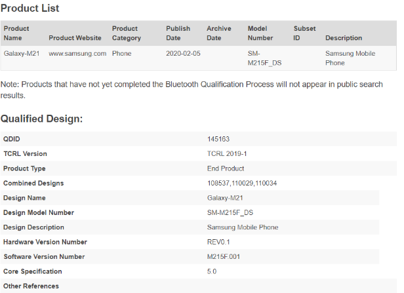The height and width of the screenshot is (293, 404).
Task: Click the Product Name column header
Action: click(x=17, y=33)
